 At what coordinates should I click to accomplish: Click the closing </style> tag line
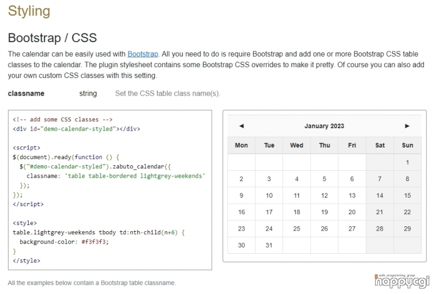[x=26, y=261]
